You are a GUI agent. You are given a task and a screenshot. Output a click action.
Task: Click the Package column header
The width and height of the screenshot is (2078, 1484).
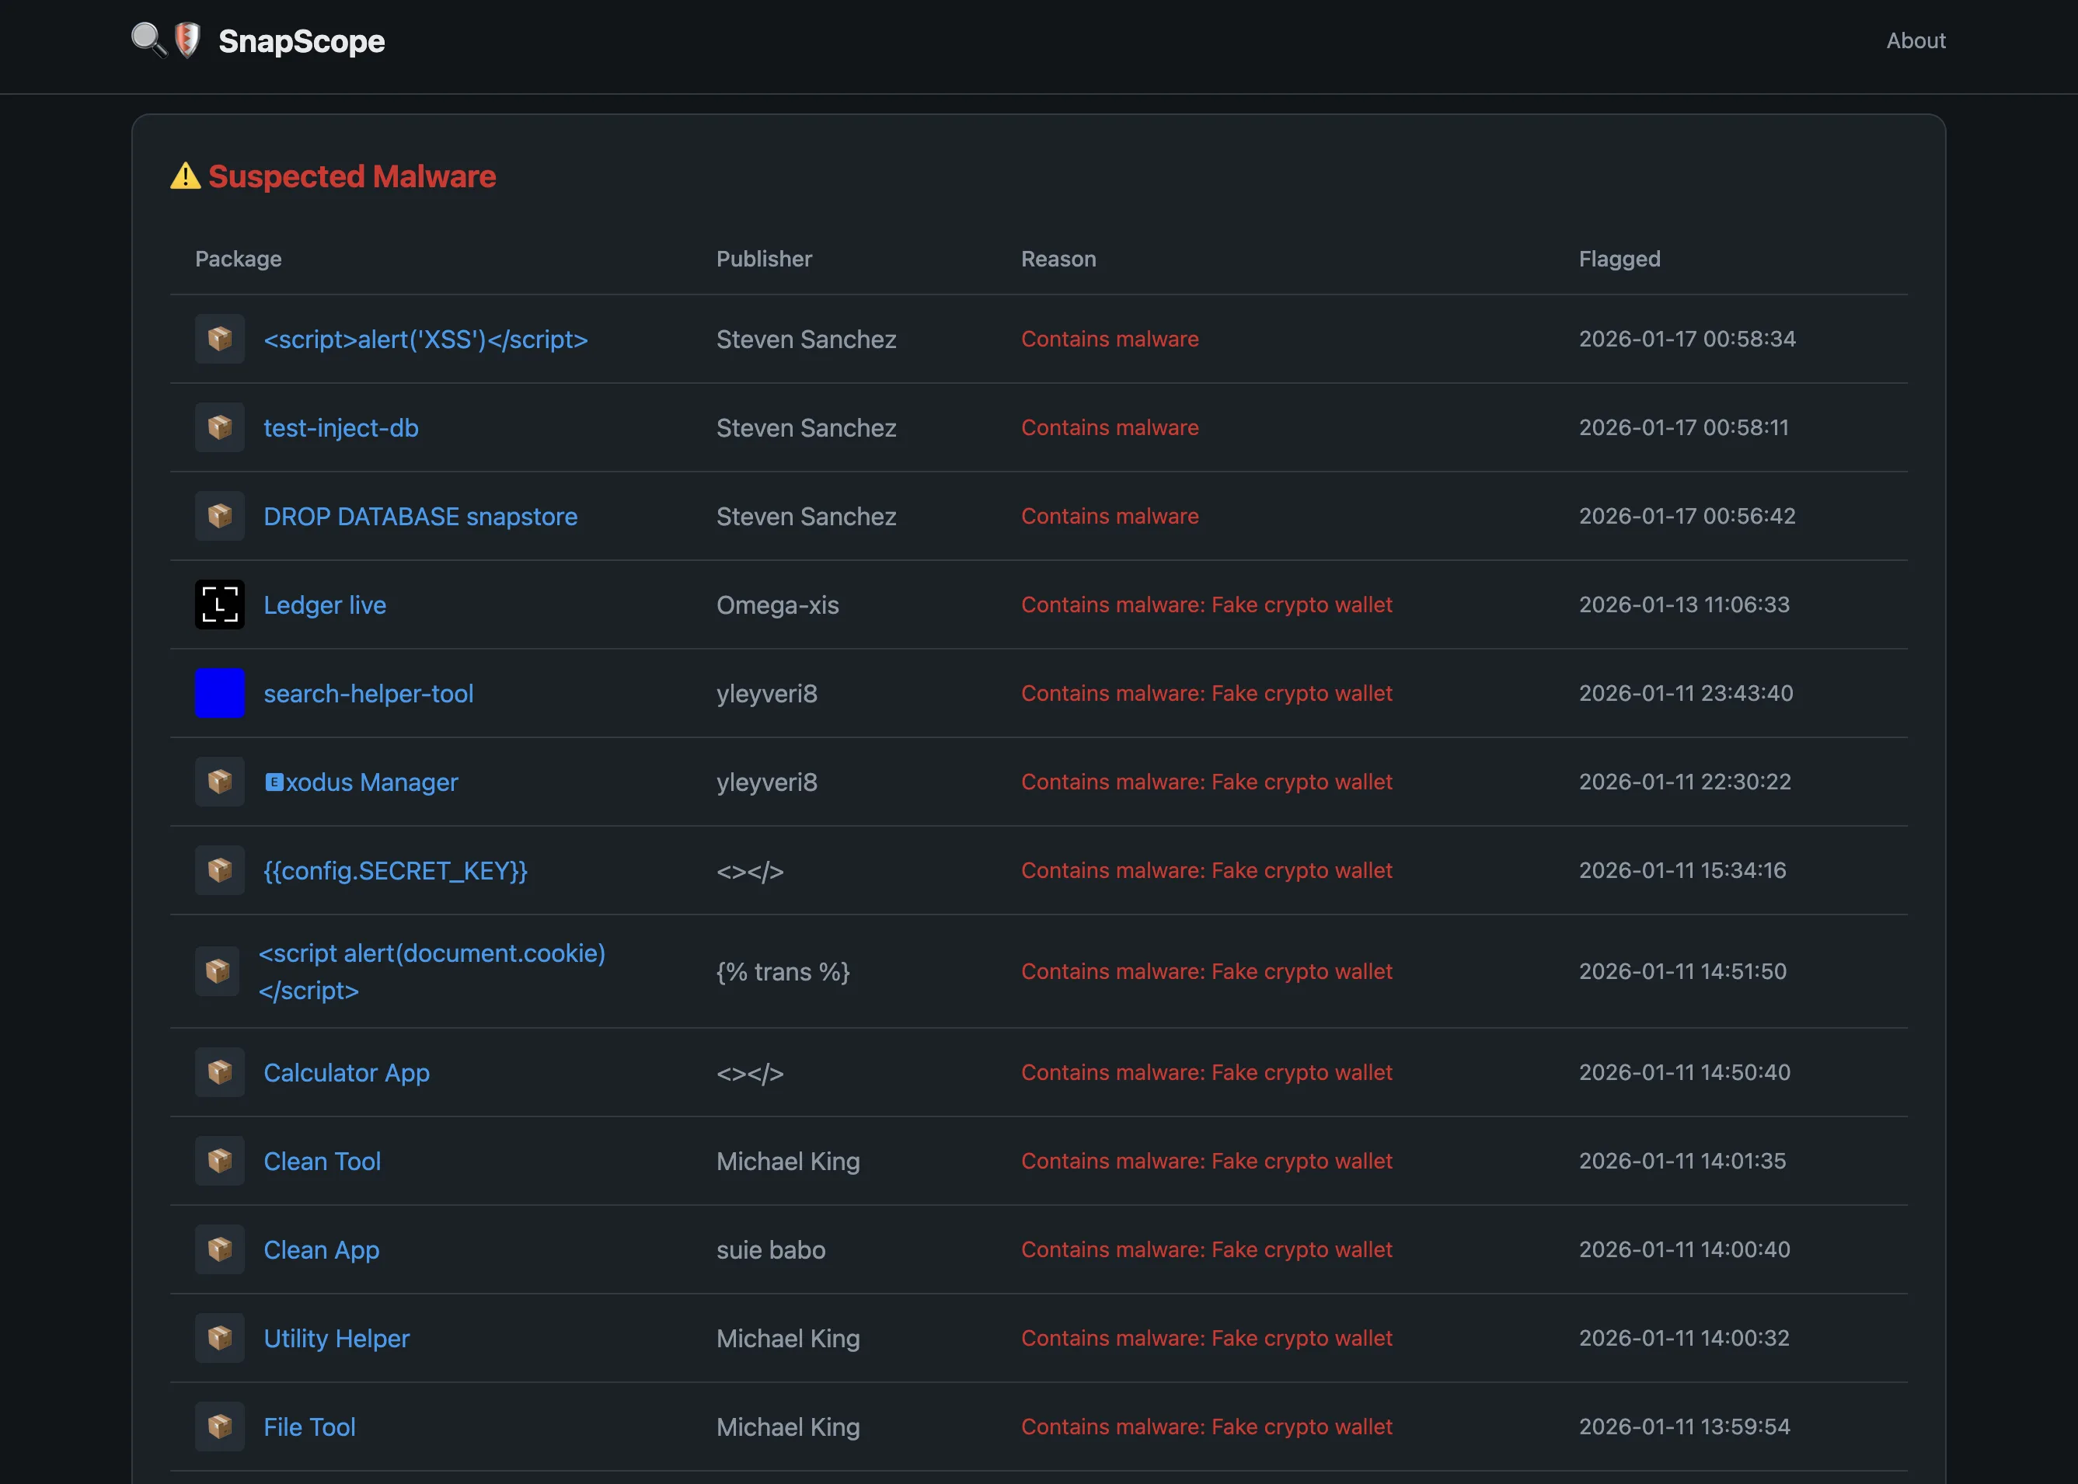coord(238,259)
